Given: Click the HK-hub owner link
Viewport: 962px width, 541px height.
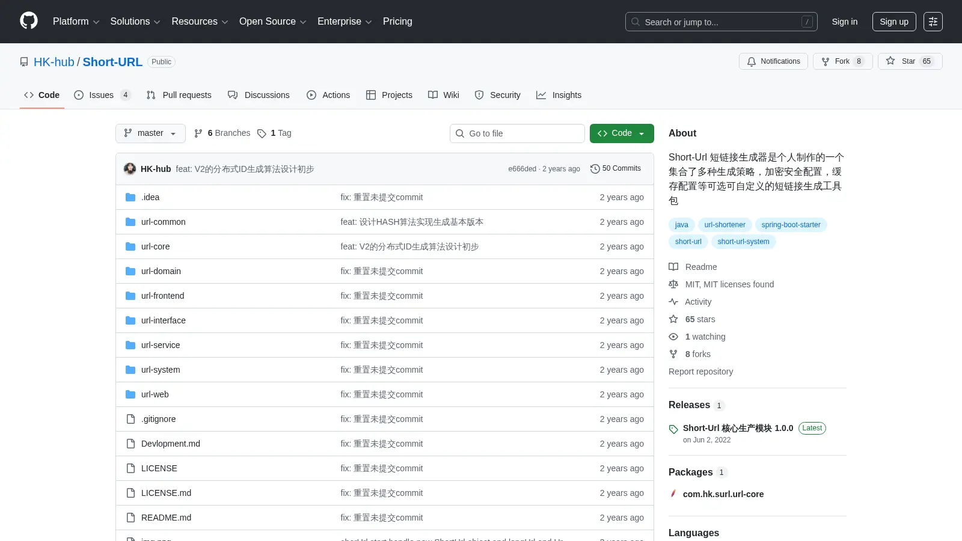Looking at the screenshot, I should [54, 62].
